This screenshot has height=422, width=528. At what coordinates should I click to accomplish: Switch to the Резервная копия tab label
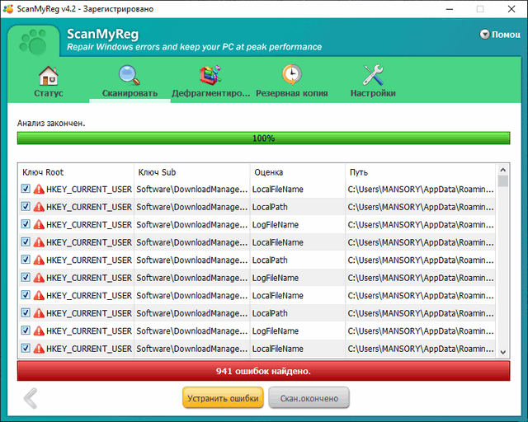click(291, 93)
